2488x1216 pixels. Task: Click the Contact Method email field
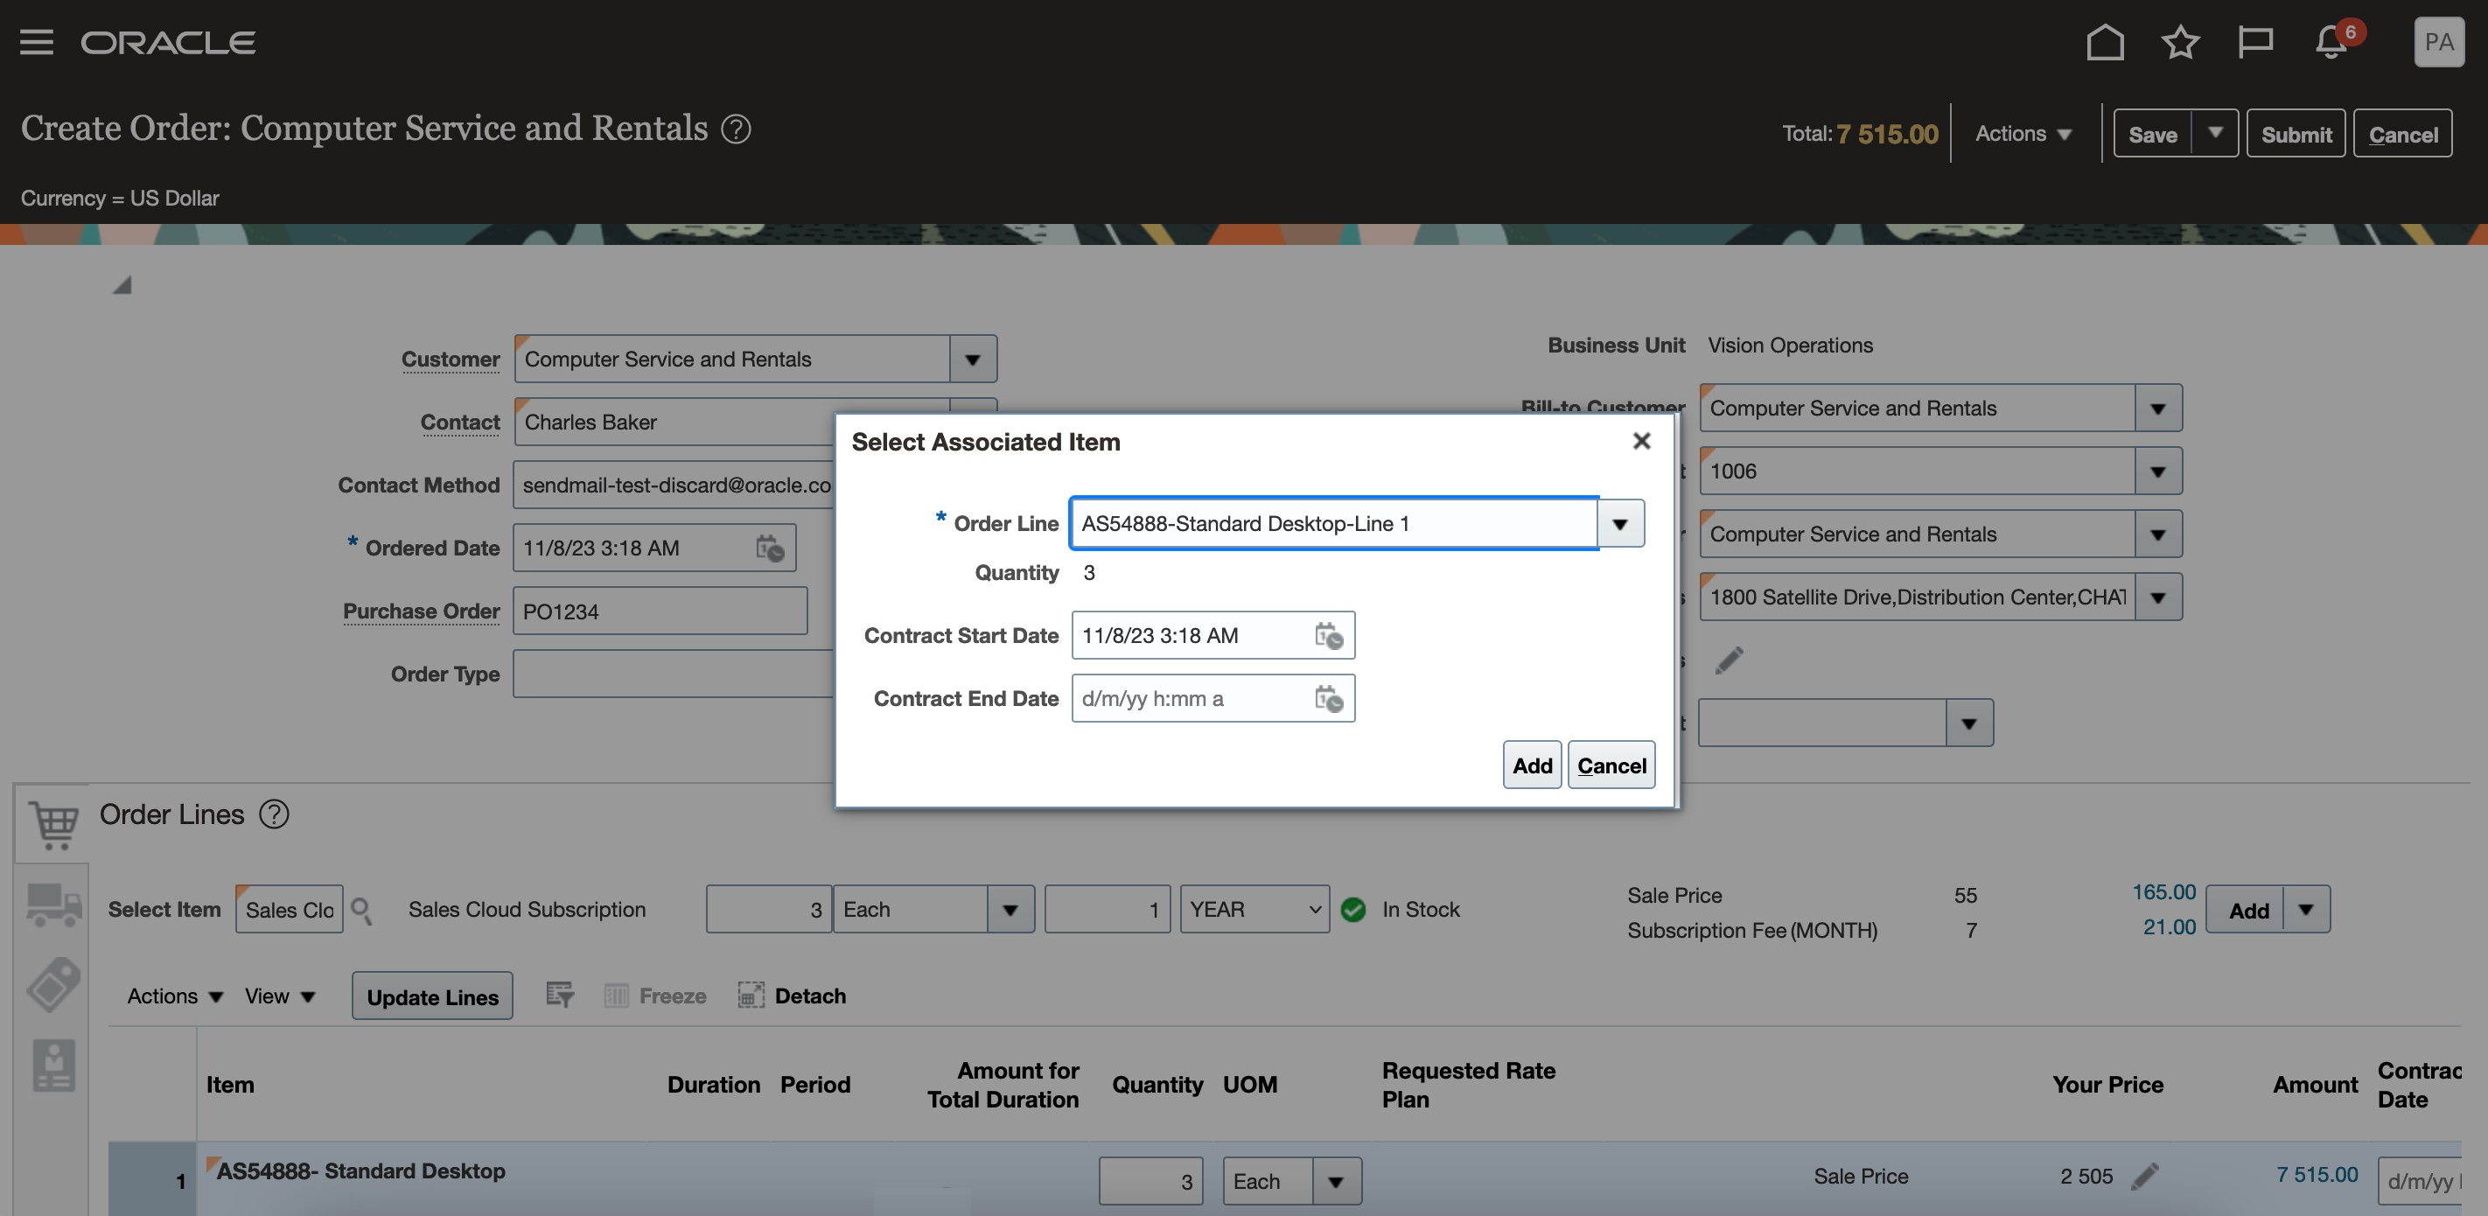pos(674,485)
